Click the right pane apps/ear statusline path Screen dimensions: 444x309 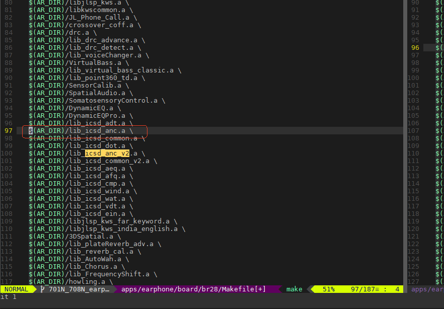pyautogui.click(x=427, y=289)
